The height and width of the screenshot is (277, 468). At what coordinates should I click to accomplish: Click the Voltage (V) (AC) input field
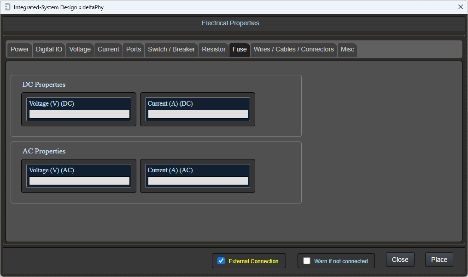(x=79, y=181)
